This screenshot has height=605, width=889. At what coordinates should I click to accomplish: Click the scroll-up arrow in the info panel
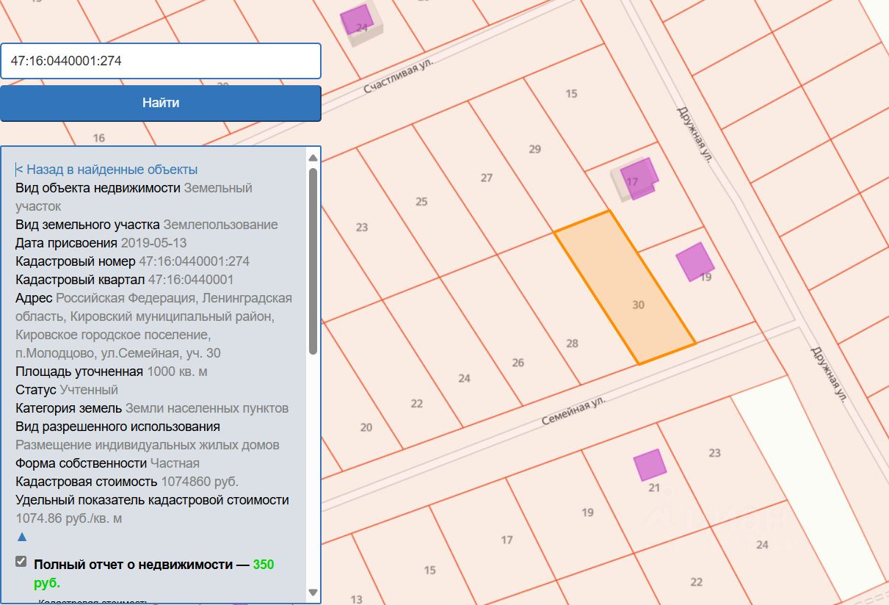pos(313,158)
